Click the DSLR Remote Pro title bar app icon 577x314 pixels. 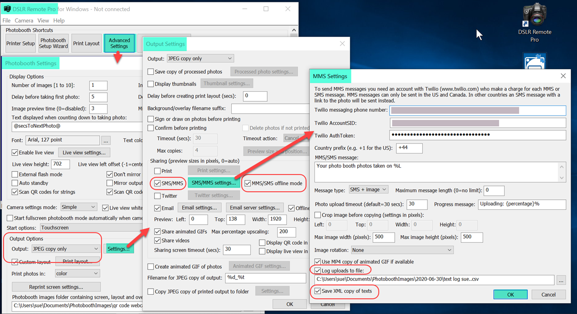pyautogui.click(x=7, y=9)
